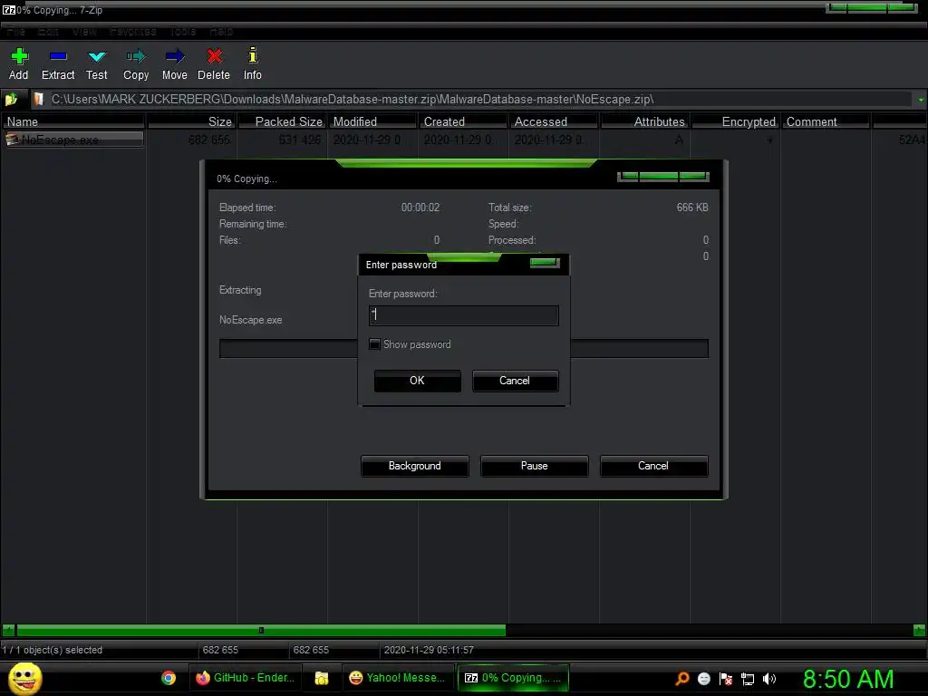Sort by the Accessed column header
Viewport: 928px width, 696px height.
pos(554,121)
